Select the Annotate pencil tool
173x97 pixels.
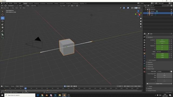tap(2, 31)
